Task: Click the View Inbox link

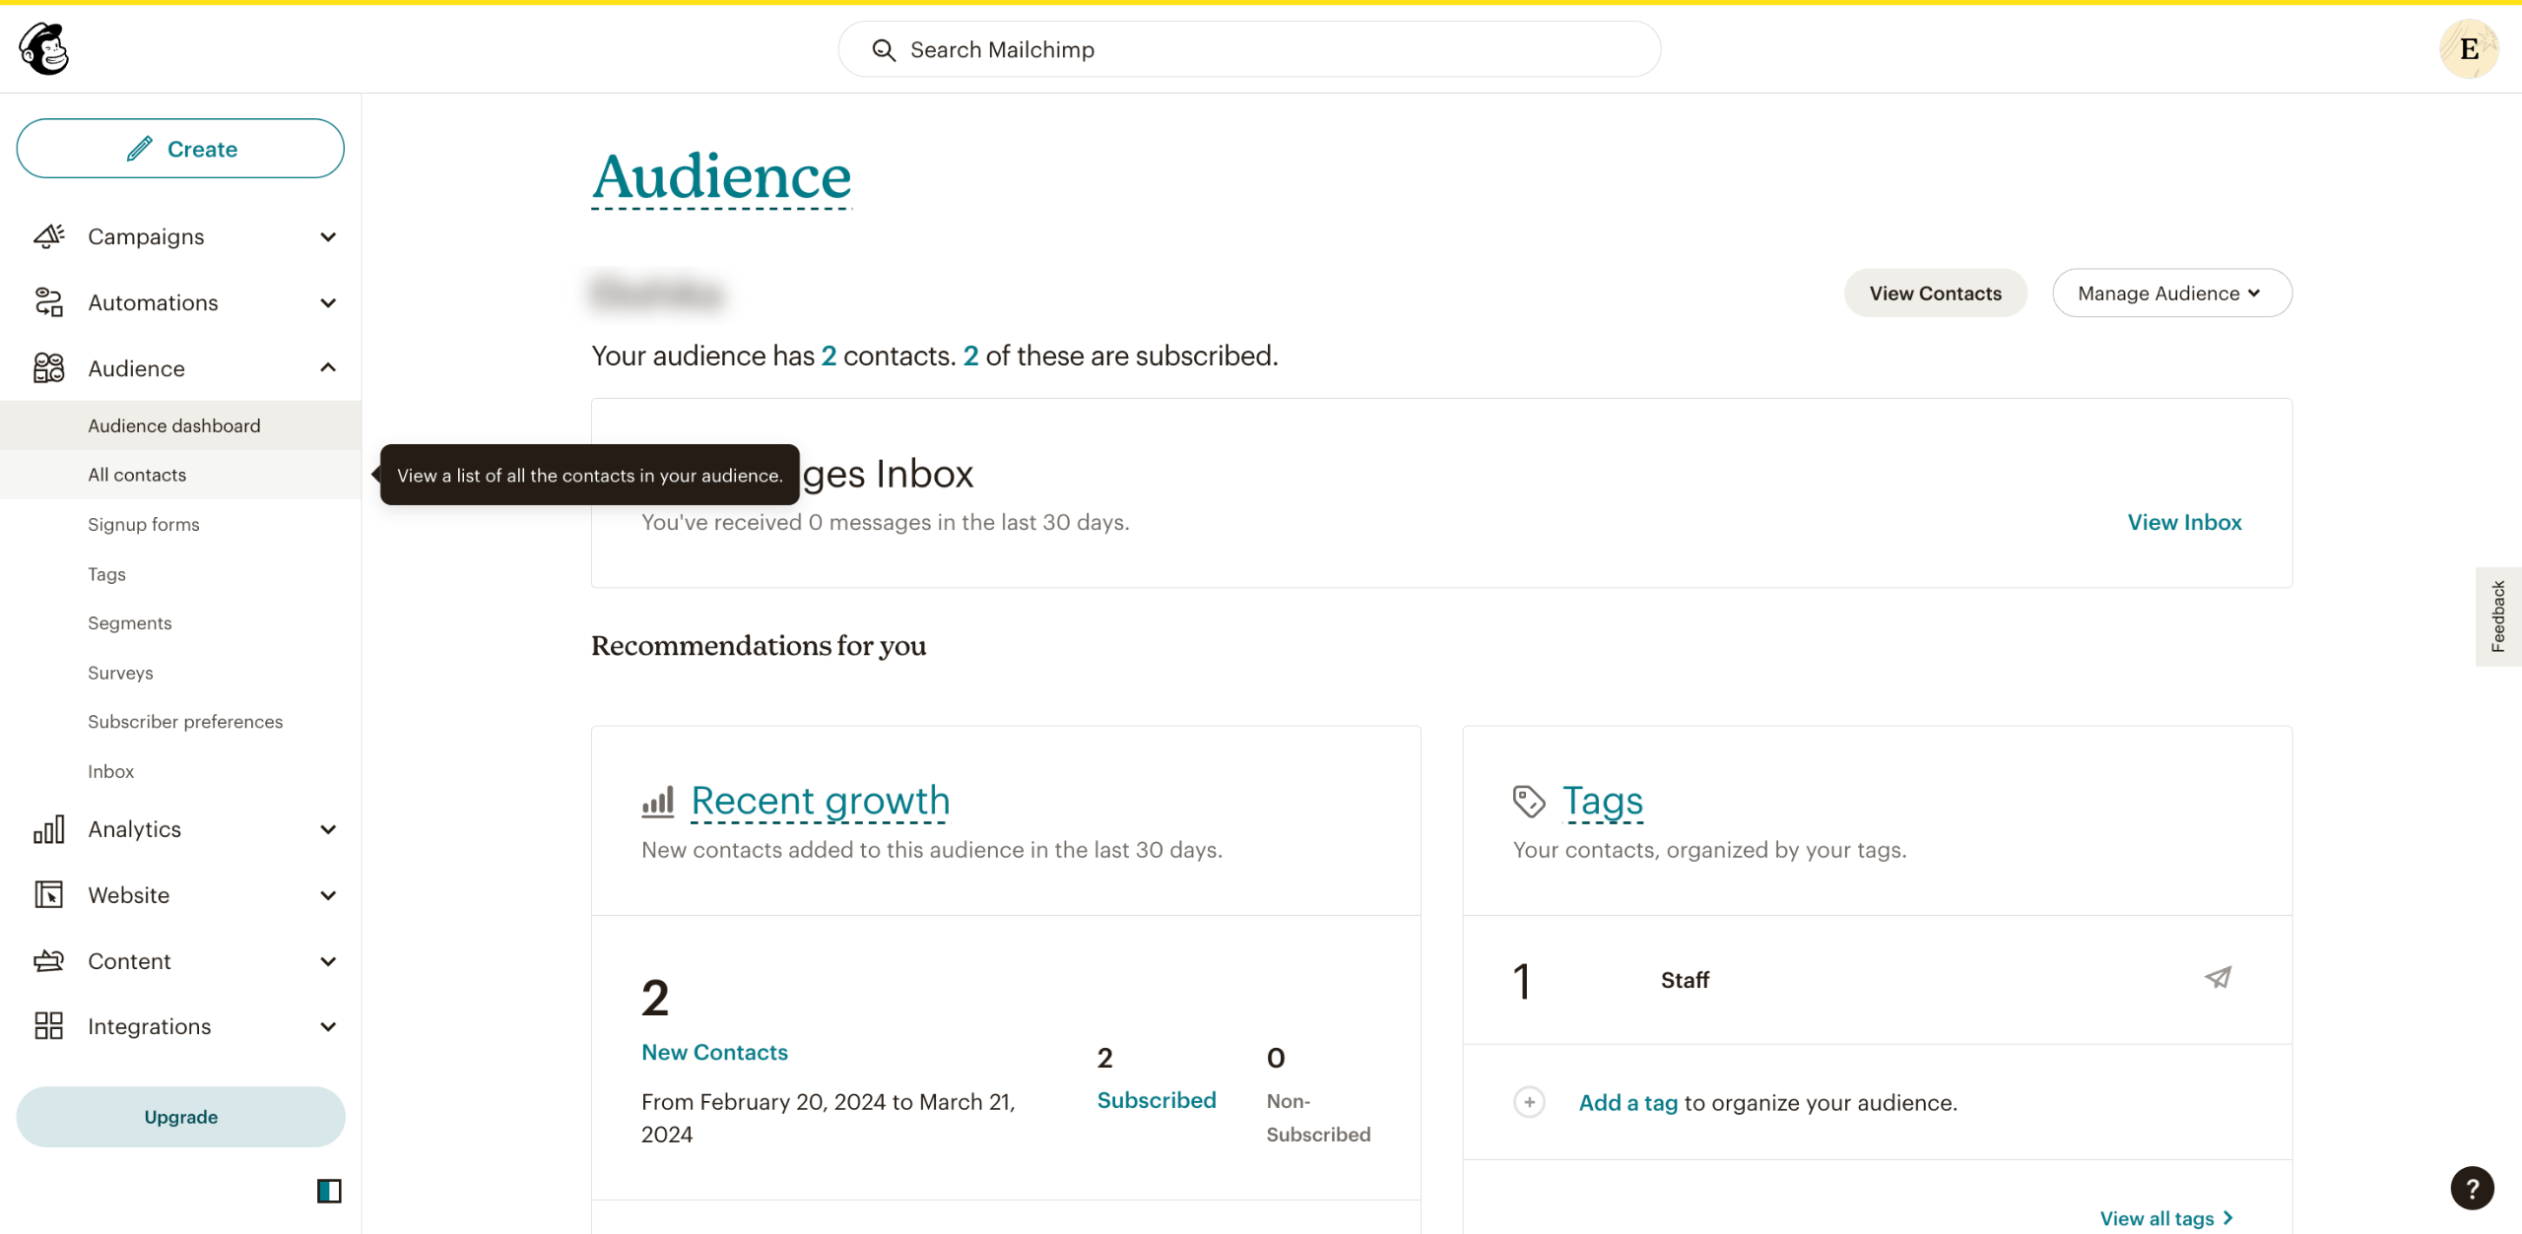Action: [2184, 522]
